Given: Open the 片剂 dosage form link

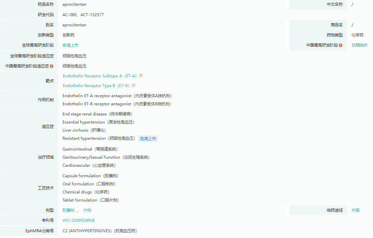Looking at the screenshot, I should pos(87,210).
